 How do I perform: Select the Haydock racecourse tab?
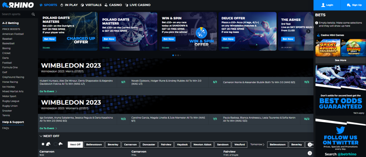[183, 145]
